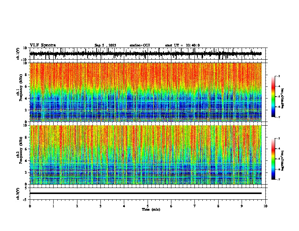Click the ch.1 voltage waveform trace
299x231 pixels.
[x=145, y=54]
